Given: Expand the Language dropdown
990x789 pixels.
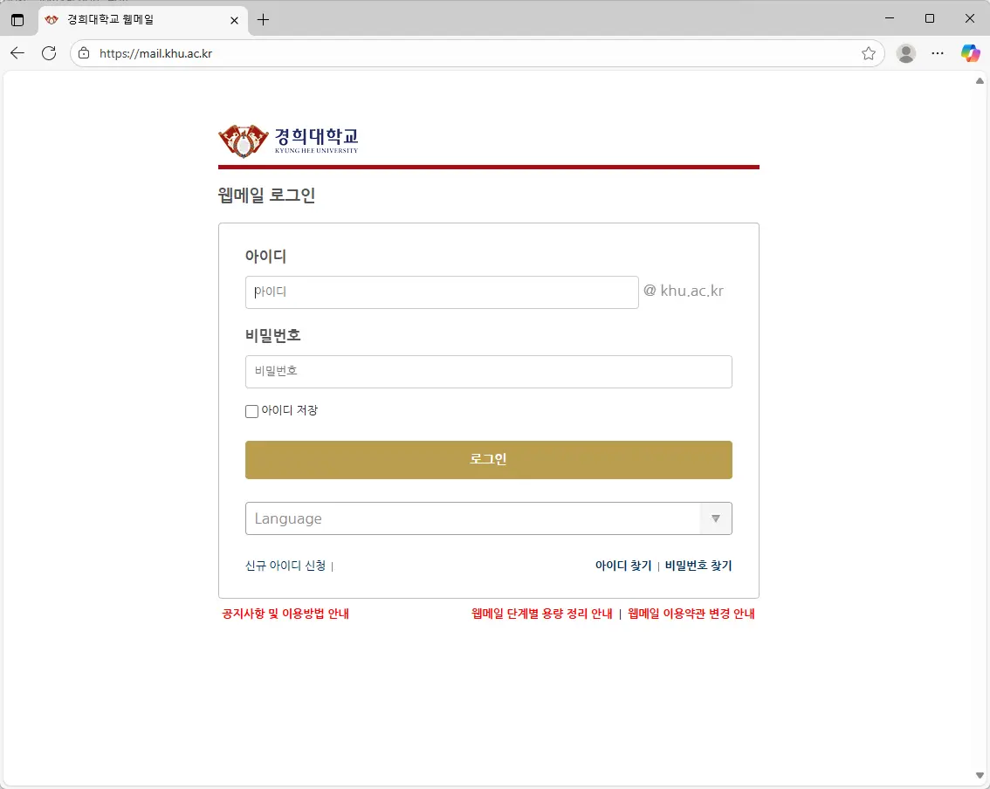Looking at the screenshot, I should [471, 518].
